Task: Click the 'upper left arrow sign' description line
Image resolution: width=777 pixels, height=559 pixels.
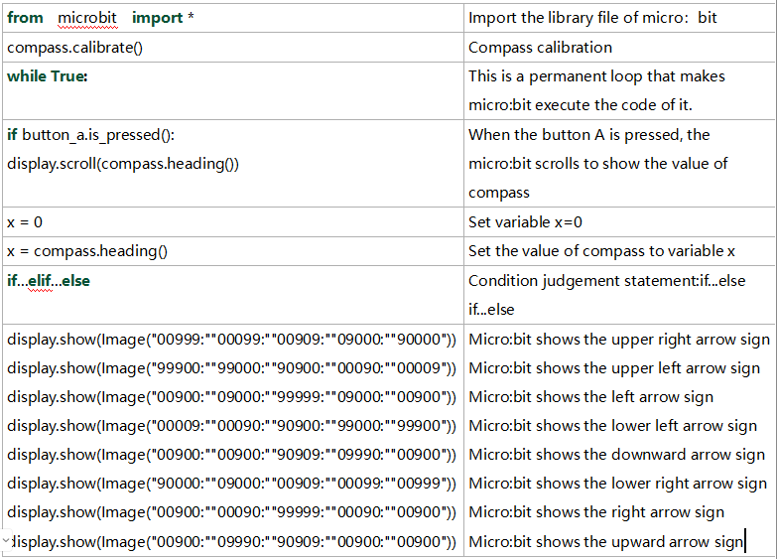Action: 614,368
